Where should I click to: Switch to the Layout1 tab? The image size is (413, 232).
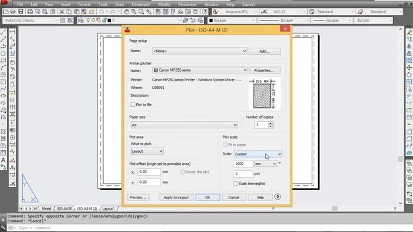coord(108,209)
